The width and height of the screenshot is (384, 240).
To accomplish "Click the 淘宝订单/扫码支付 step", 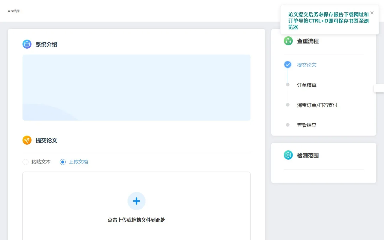I will (x=317, y=105).
